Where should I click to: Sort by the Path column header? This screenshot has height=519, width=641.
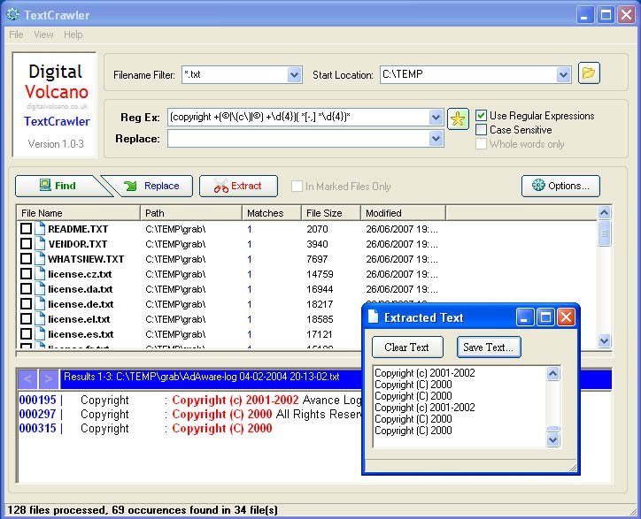click(x=191, y=213)
